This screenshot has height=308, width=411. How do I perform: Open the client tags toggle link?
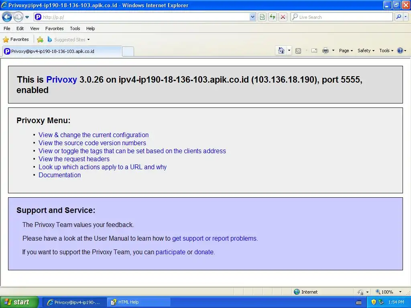[x=132, y=151]
